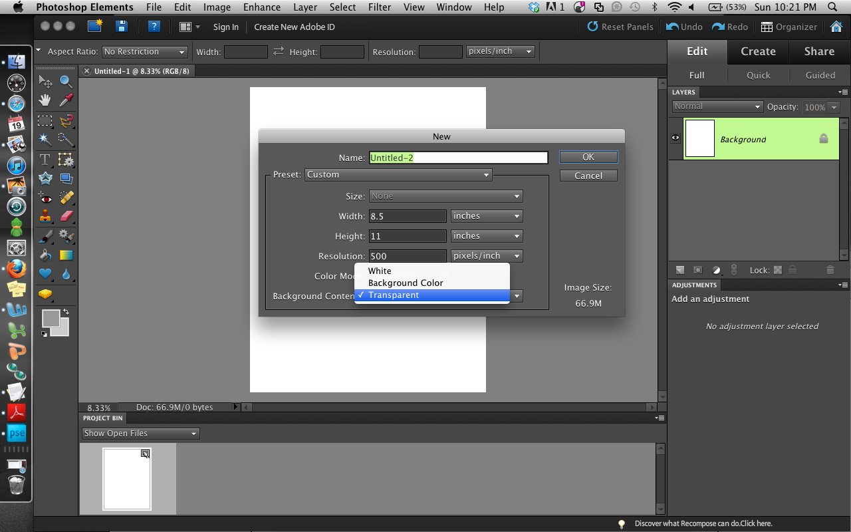Screen dimensions: 851x532
Task: Toggle the link layers chain icon
Action: (734, 270)
